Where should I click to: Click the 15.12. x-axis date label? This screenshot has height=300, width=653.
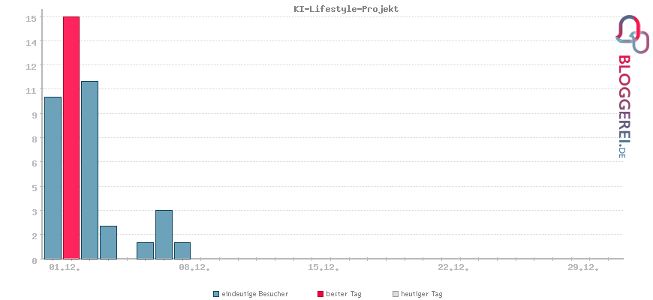coord(323,267)
